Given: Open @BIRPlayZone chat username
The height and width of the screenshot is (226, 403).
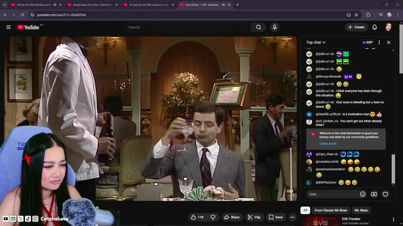Looking at the screenshot, I should [326, 183].
